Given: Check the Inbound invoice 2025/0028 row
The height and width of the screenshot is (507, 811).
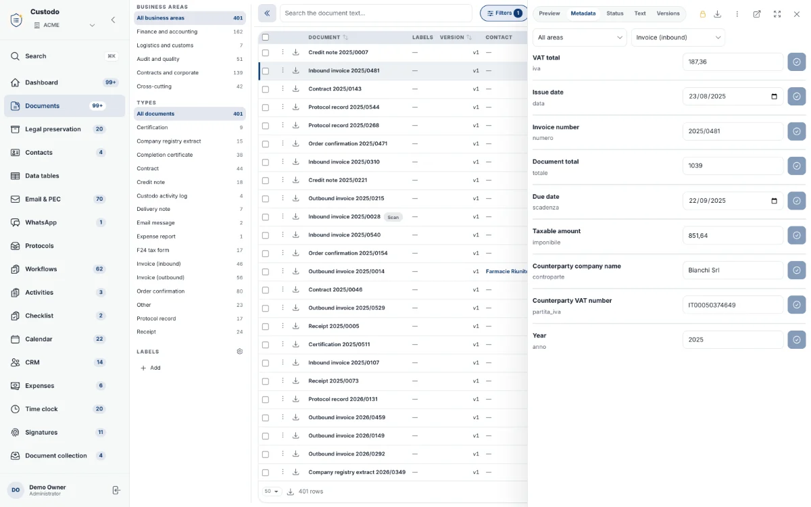Looking at the screenshot, I should click(x=266, y=217).
